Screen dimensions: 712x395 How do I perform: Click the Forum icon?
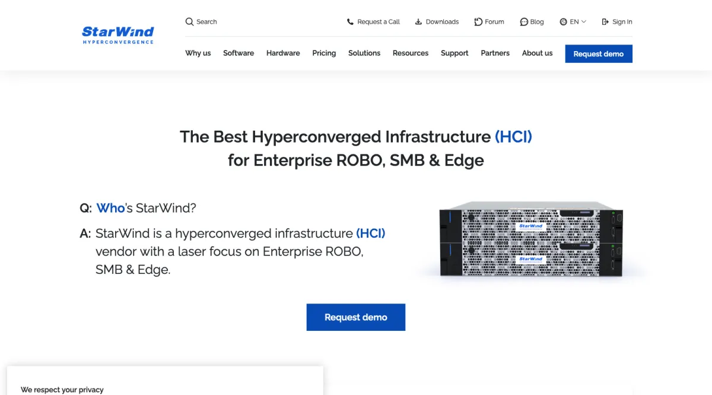click(478, 22)
